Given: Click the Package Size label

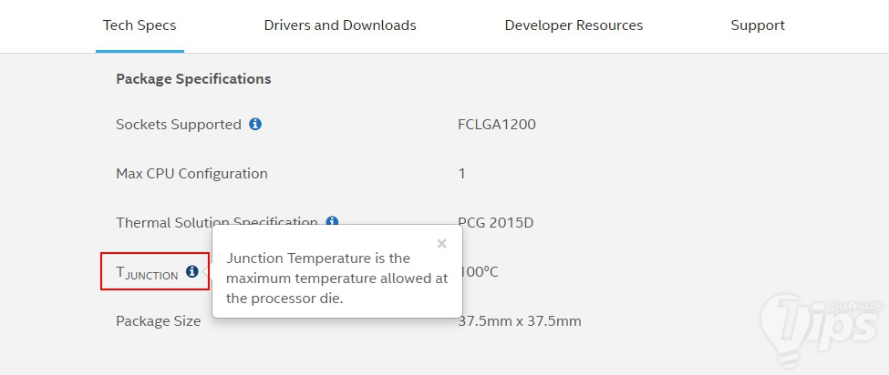Looking at the screenshot, I should 158,321.
